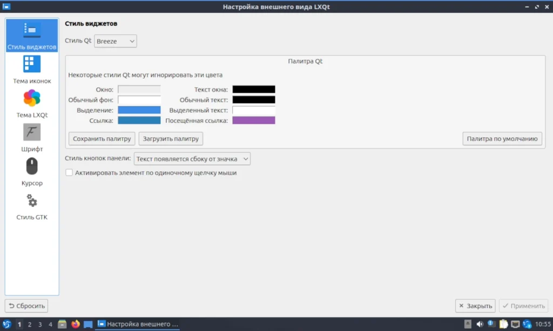The height and width of the screenshot is (331, 553).
Task: Click Загрузить палитру button
Action: pos(171,139)
